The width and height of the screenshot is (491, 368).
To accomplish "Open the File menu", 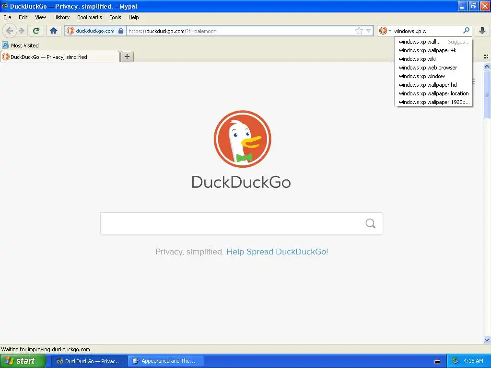I will (x=7, y=17).
